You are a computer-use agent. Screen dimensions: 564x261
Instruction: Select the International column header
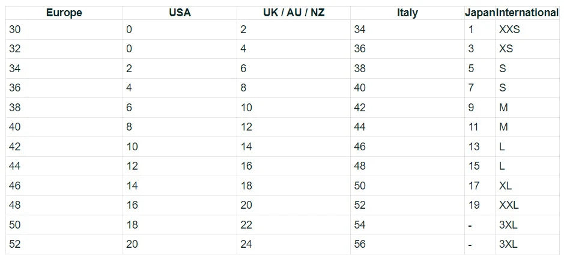(x=527, y=13)
